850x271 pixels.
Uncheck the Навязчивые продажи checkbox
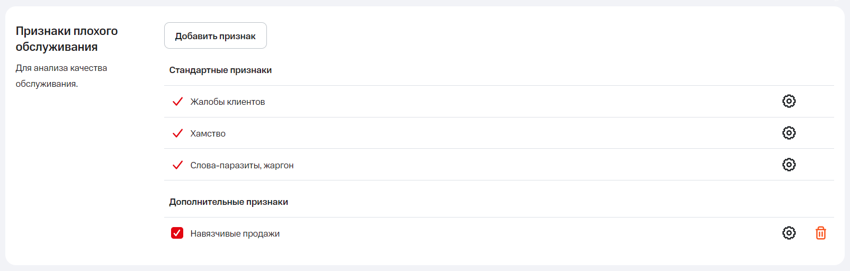177,233
